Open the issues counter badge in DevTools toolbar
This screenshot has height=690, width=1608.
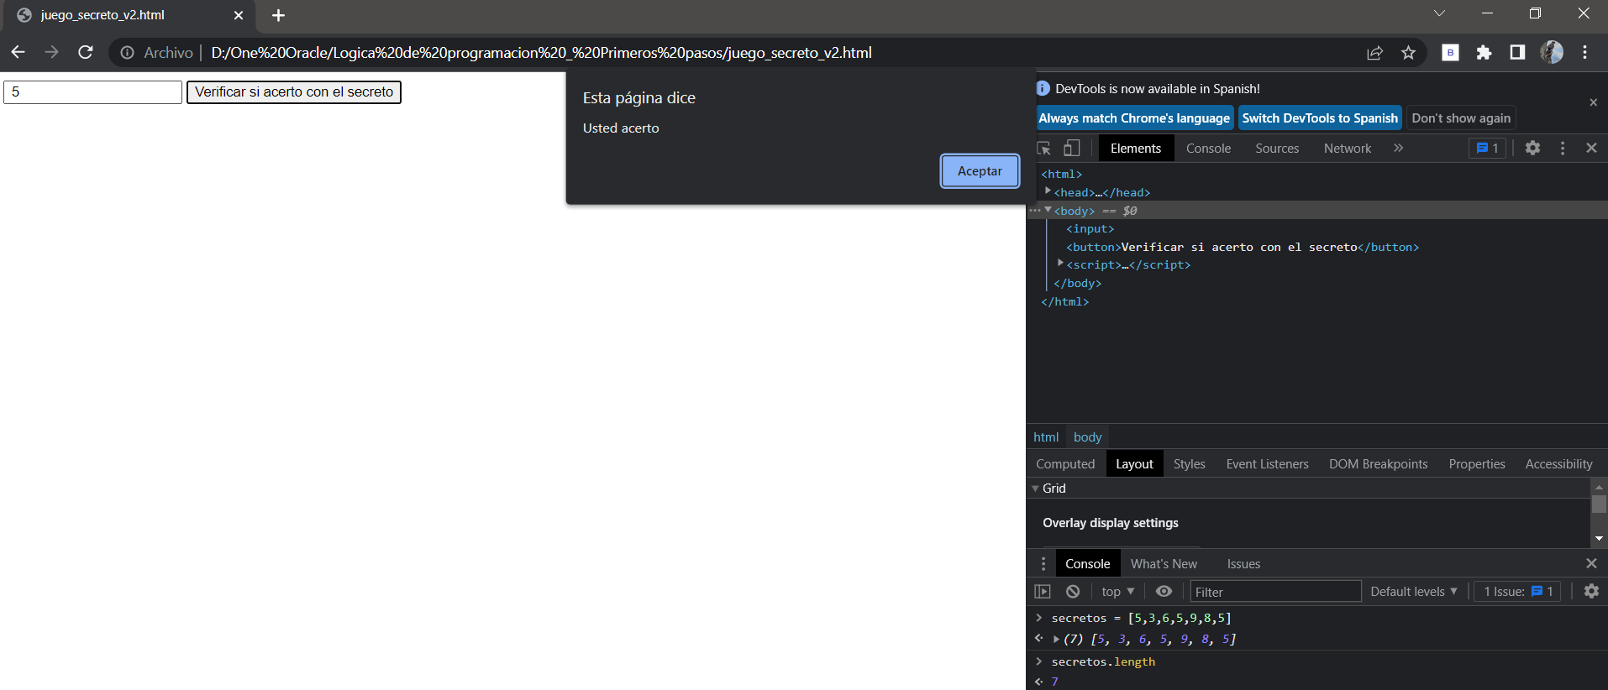tap(1487, 148)
